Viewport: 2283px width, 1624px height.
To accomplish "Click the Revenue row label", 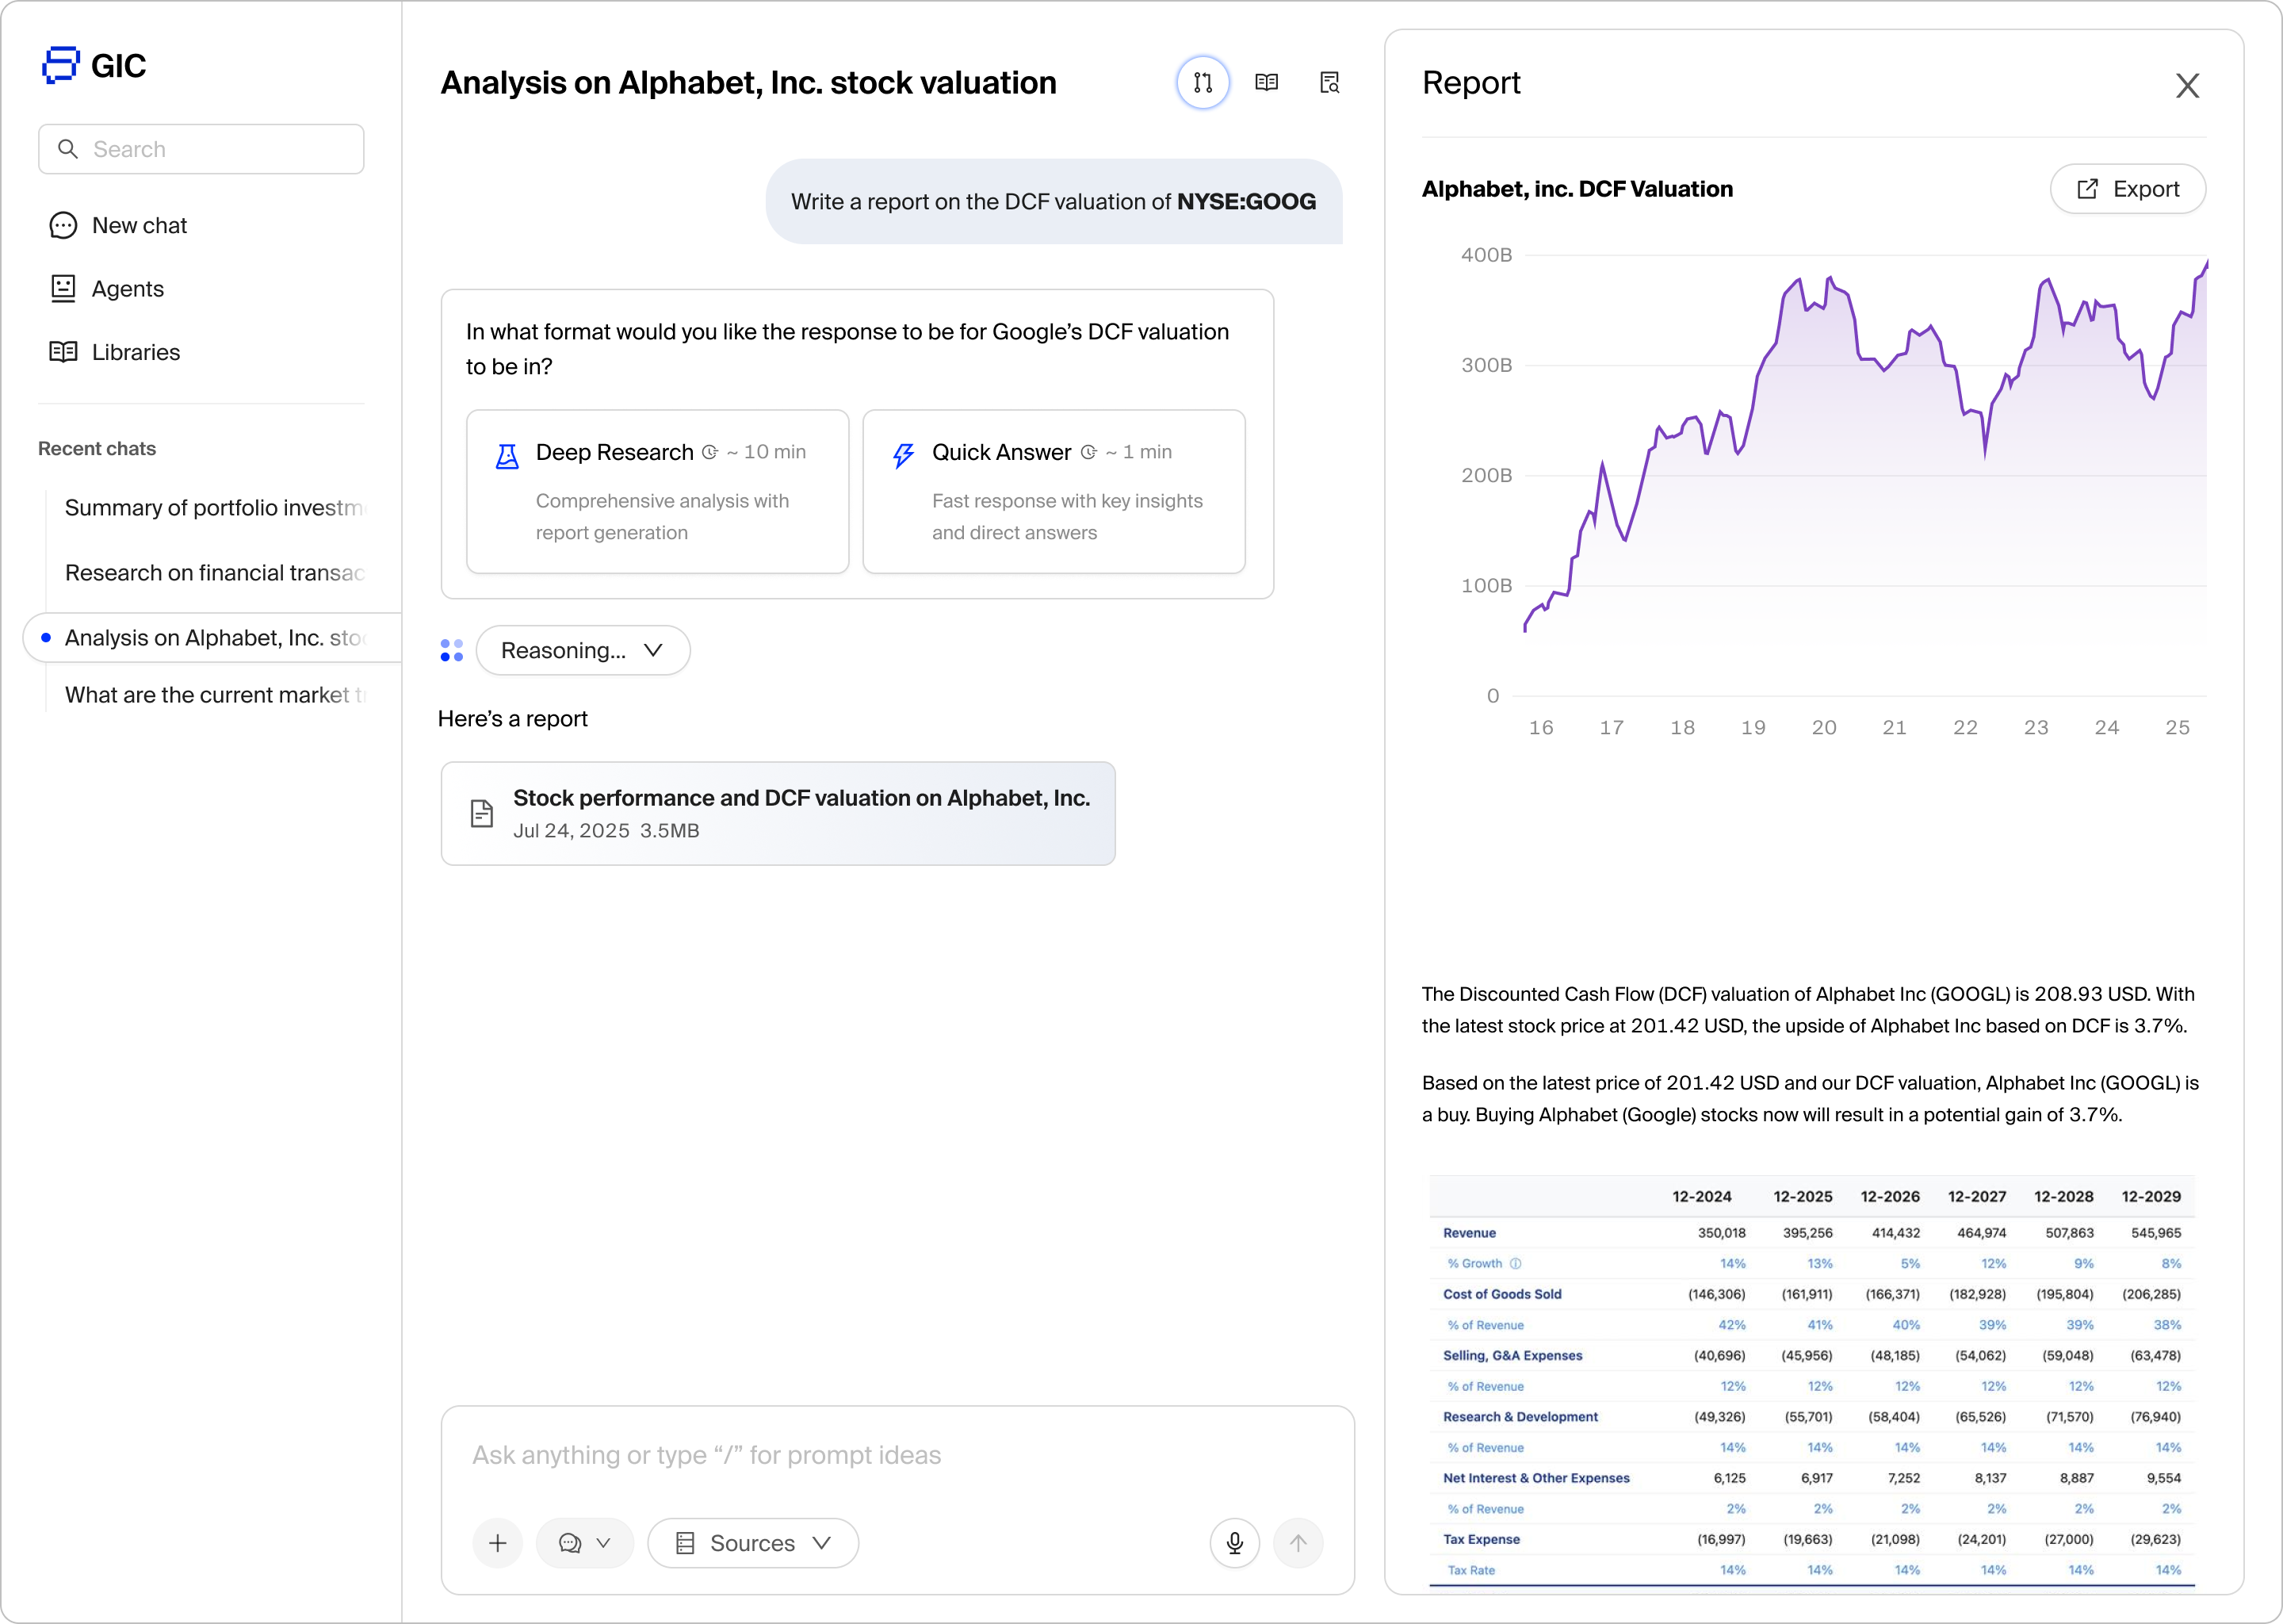I will [1470, 1233].
